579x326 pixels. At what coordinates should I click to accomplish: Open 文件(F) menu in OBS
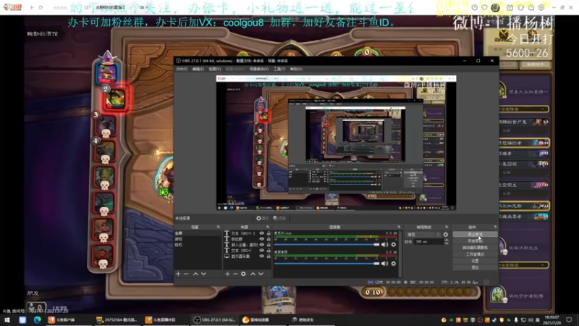pyautogui.click(x=182, y=69)
